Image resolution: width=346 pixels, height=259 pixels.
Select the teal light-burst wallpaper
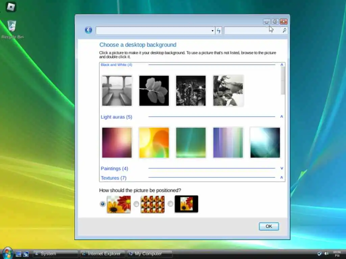coord(265,143)
